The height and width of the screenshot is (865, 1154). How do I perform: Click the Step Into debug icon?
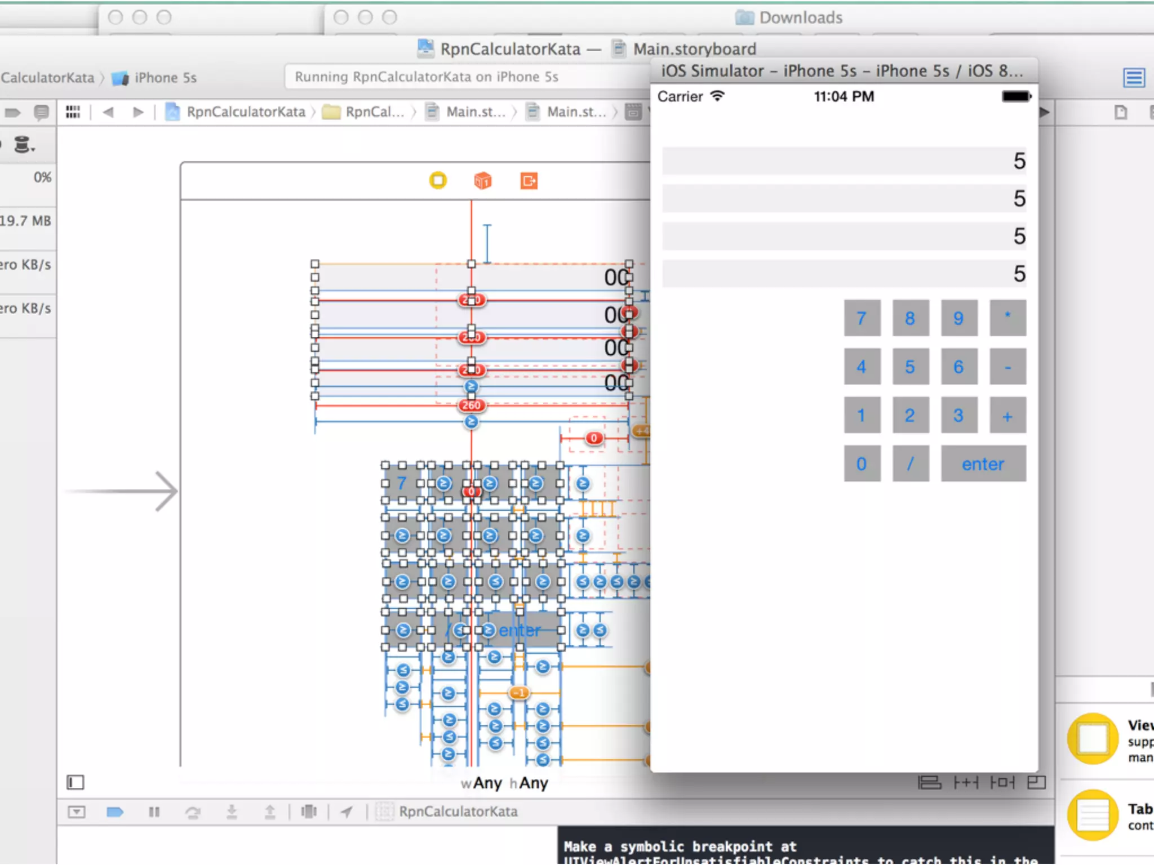coord(232,812)
